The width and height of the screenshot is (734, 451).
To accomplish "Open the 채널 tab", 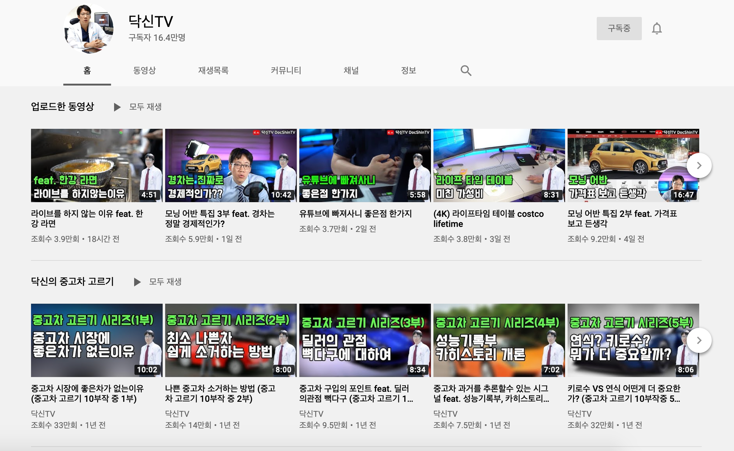I will (x=351, y=71).
